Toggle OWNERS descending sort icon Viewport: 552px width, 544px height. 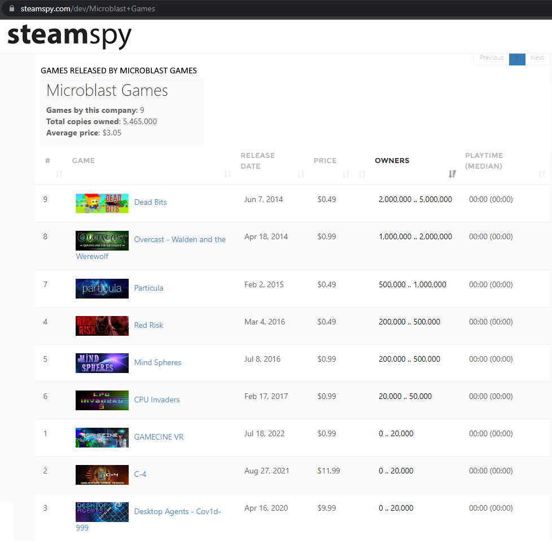[452, 174]
